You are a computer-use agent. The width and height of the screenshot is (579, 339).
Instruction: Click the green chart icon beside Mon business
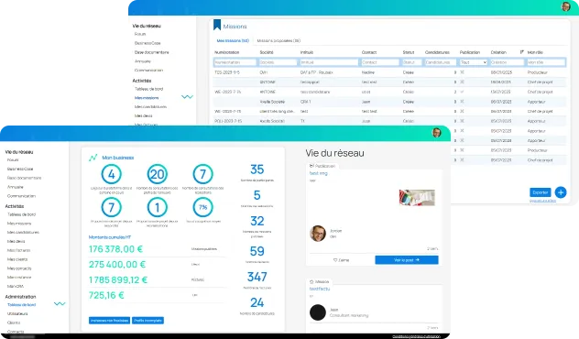93,158
